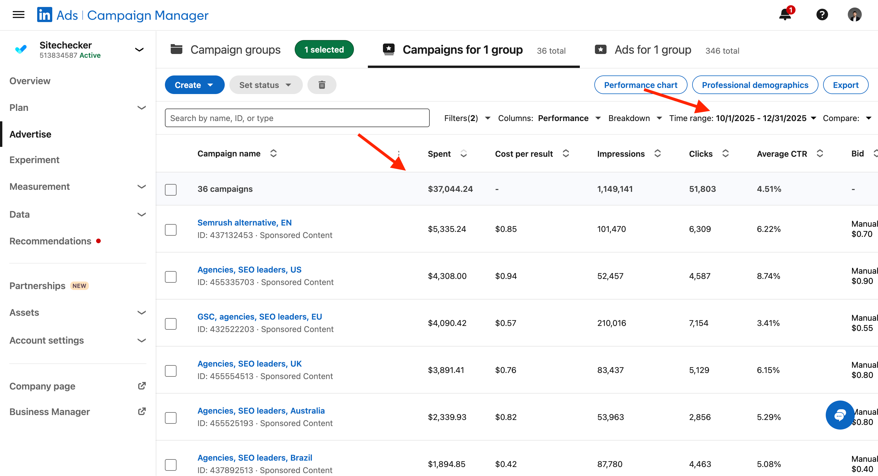Open Company page external link icon

point(142,386)
